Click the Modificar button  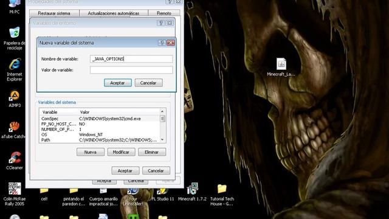click(121, 152)
